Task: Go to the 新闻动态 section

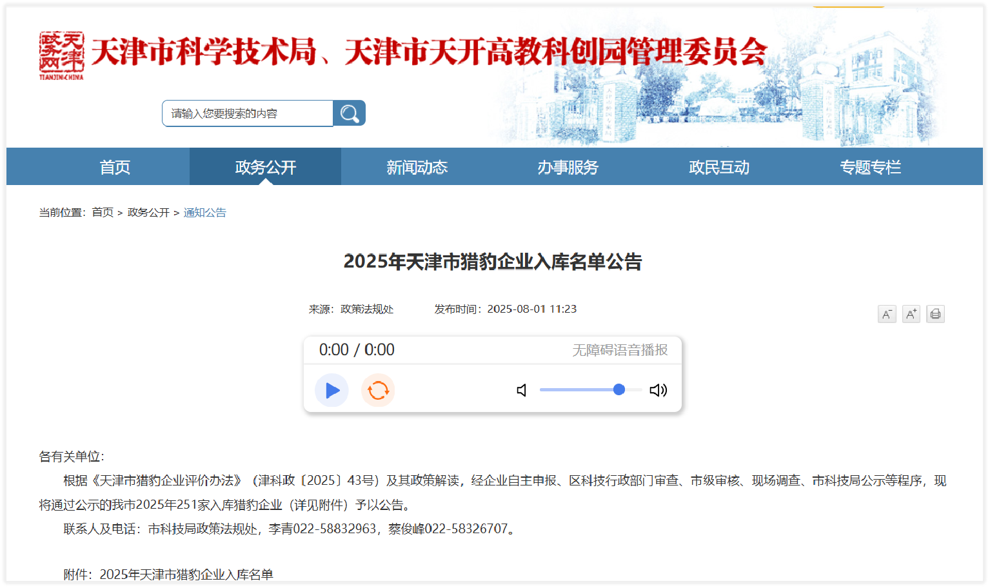Action: [417, 167]
